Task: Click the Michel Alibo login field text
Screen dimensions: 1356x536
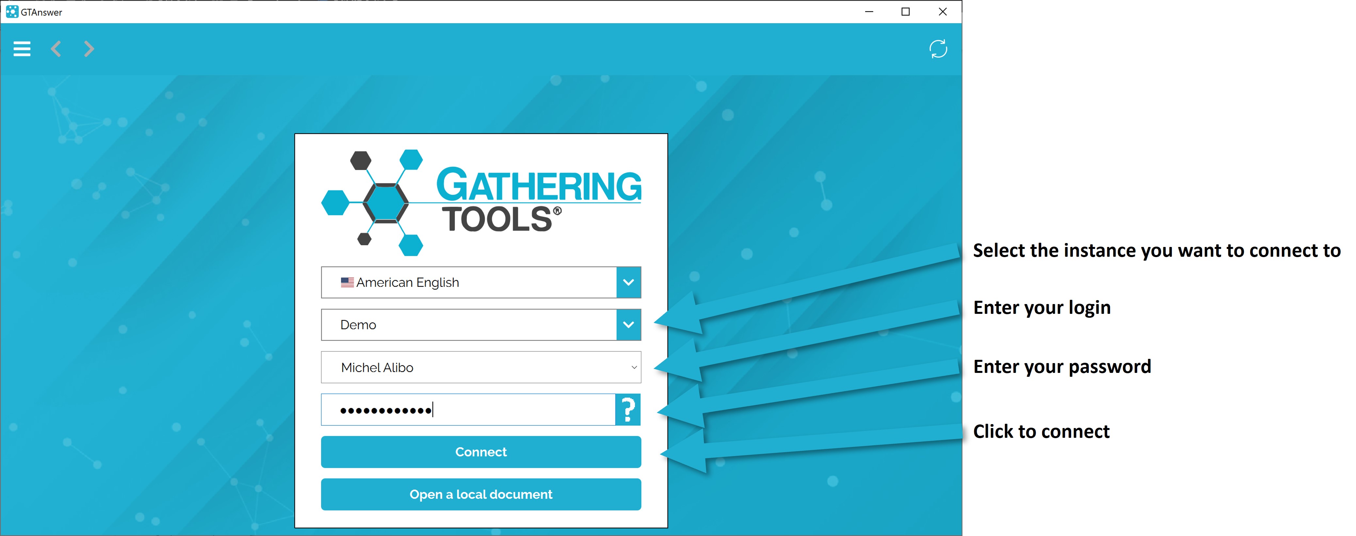Action: (377, 368)
